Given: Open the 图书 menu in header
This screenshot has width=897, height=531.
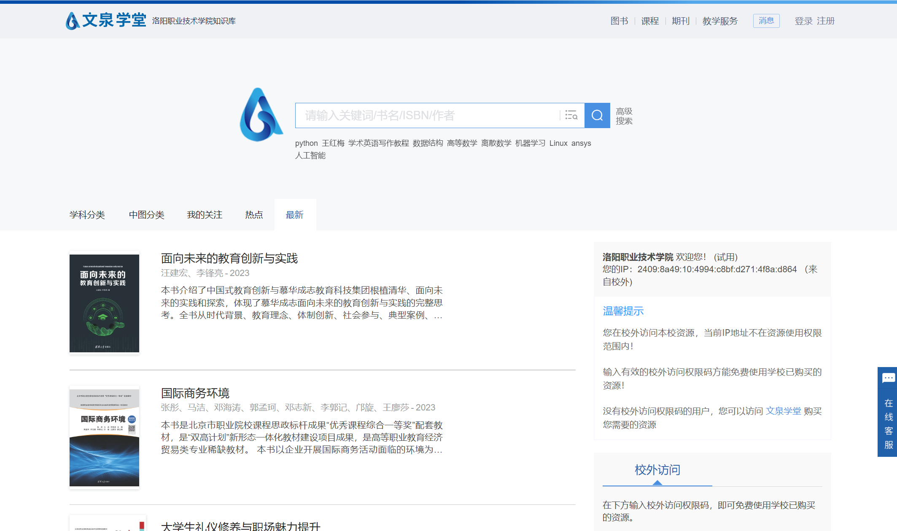Looking at the screenshot, I should tap(619, 21).
